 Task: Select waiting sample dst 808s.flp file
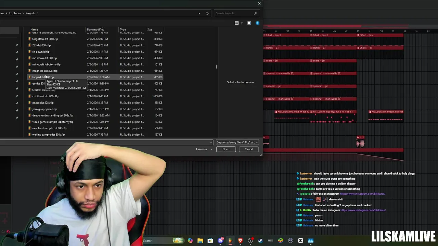coord(95,134)
